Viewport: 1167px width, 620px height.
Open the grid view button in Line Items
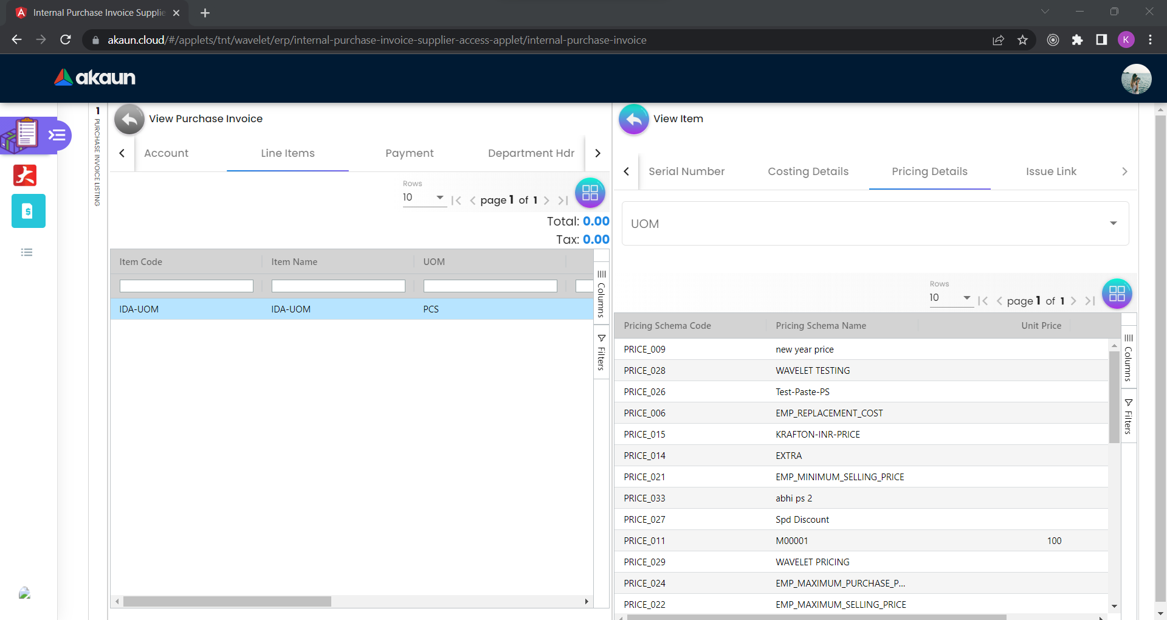pyautogui.click(x=590, y=193)
